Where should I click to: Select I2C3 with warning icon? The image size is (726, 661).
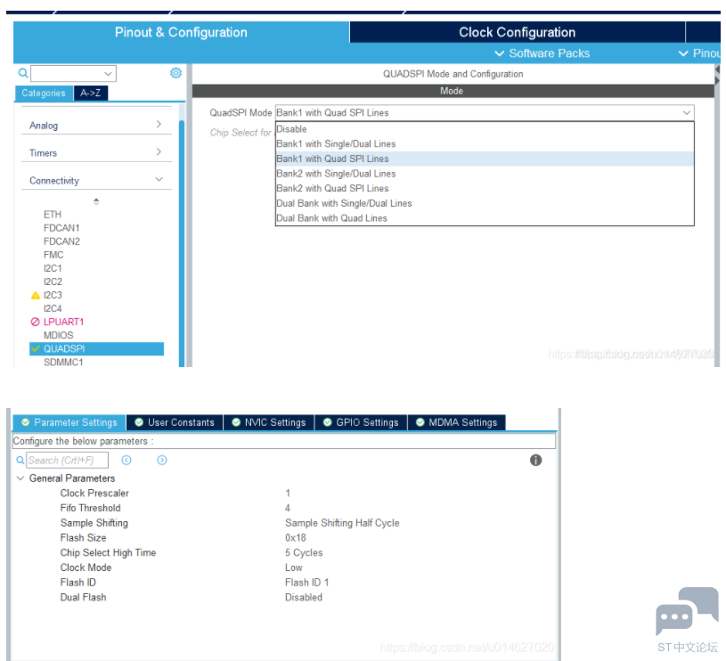pos(53,295)
